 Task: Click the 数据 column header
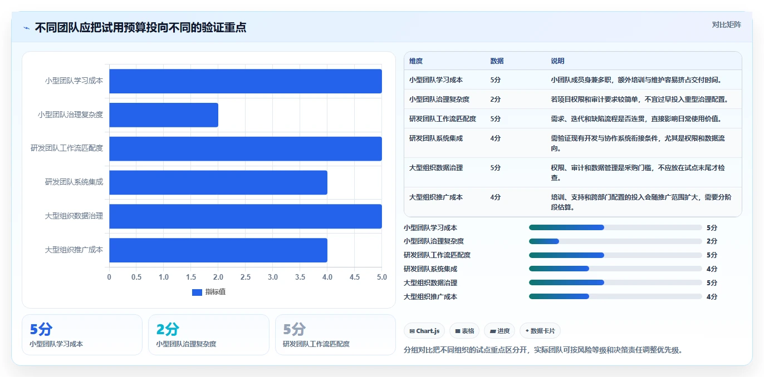point(497,61)
